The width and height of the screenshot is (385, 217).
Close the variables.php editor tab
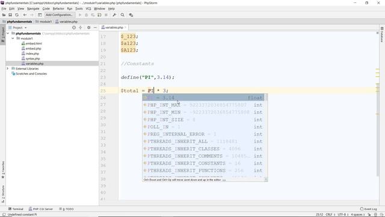coord(125,28)
